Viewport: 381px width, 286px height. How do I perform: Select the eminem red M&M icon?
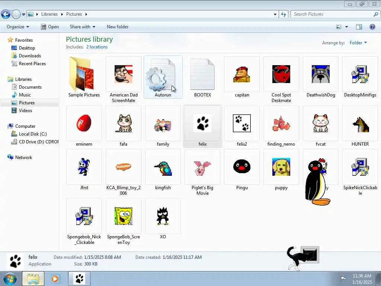[x=84, y=123]
